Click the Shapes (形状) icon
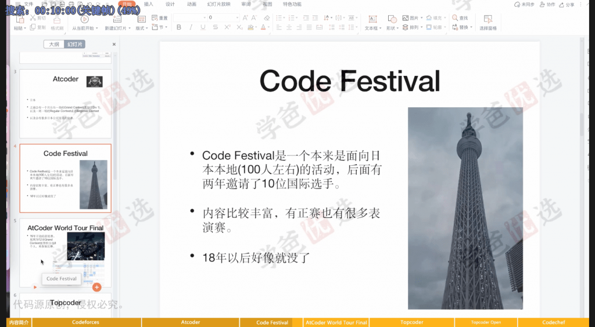 (x=392, y=19)
